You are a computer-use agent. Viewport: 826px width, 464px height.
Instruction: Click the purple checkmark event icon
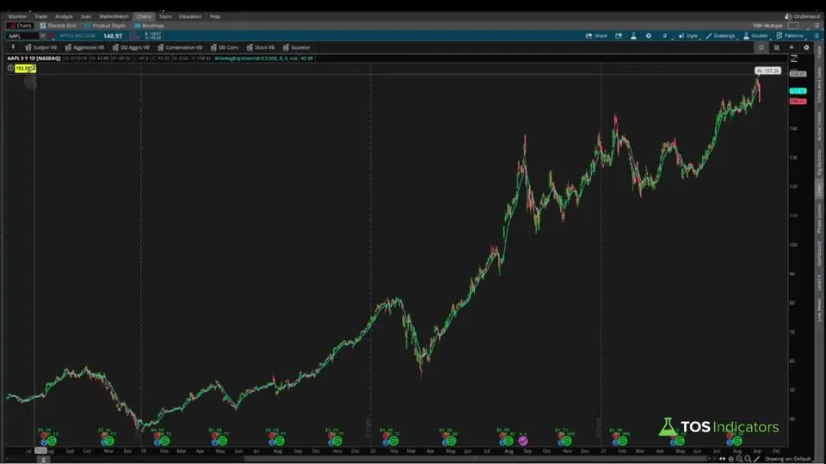coord(523,441)
